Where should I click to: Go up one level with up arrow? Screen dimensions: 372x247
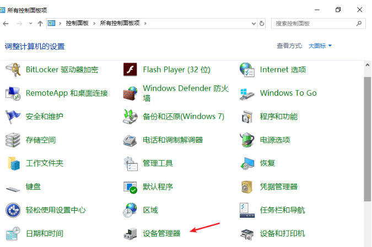[40, 24]
